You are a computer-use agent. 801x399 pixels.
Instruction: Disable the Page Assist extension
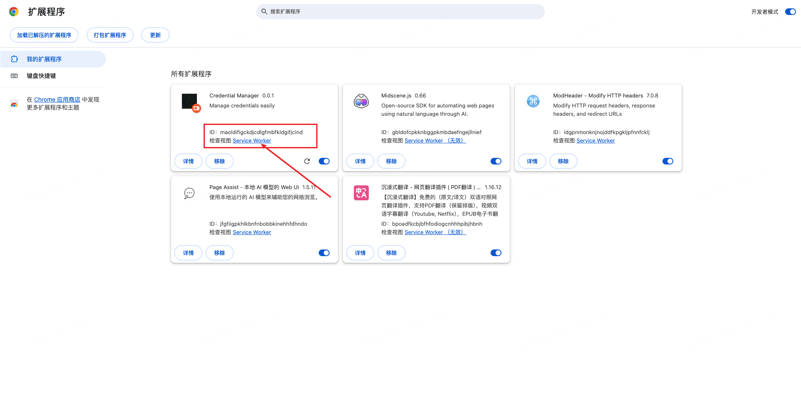pyautogui.click(x=324, y=253)
